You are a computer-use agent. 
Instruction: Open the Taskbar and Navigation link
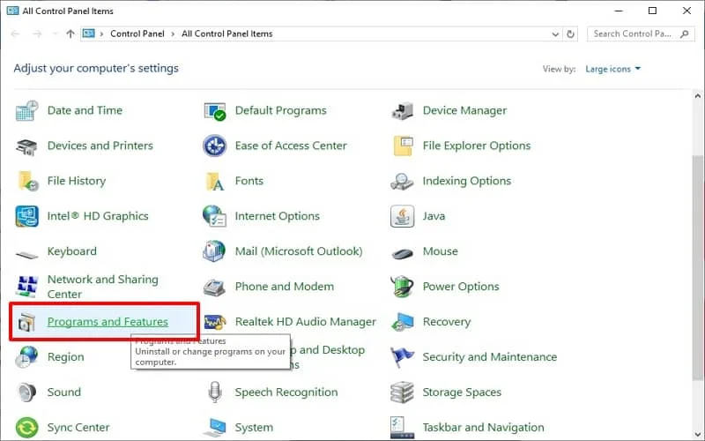click(x=483, y=427)
